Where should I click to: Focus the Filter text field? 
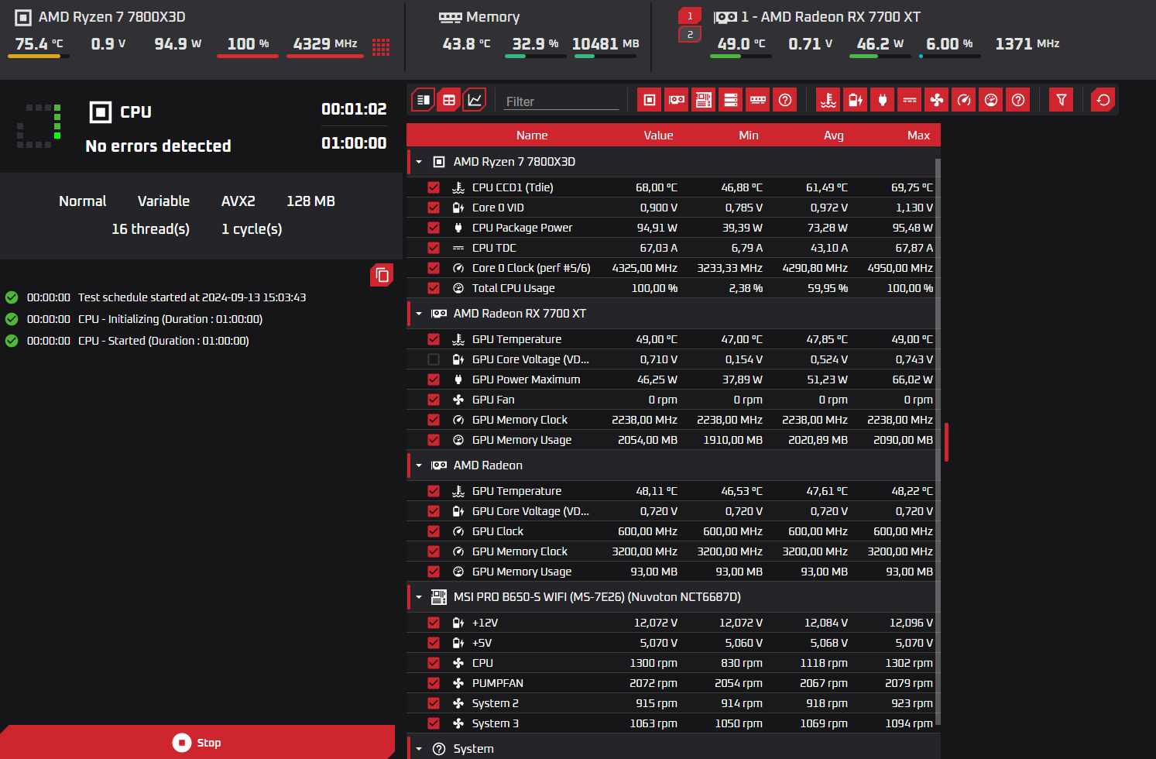[561, 101]
